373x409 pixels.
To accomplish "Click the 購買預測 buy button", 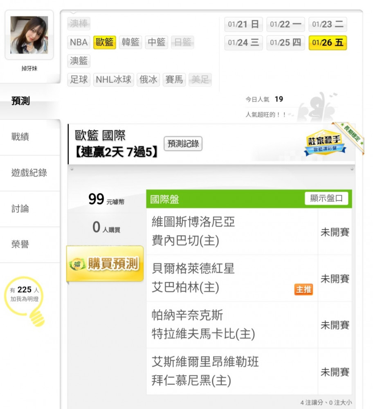I will click(x=105, y=264).
